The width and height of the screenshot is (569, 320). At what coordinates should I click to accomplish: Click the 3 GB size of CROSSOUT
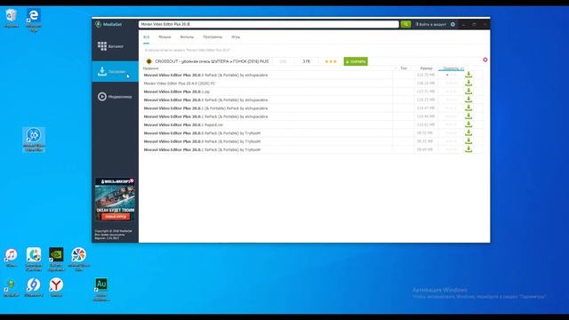[306, 61]
